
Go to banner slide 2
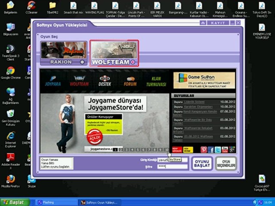(121, 150)
